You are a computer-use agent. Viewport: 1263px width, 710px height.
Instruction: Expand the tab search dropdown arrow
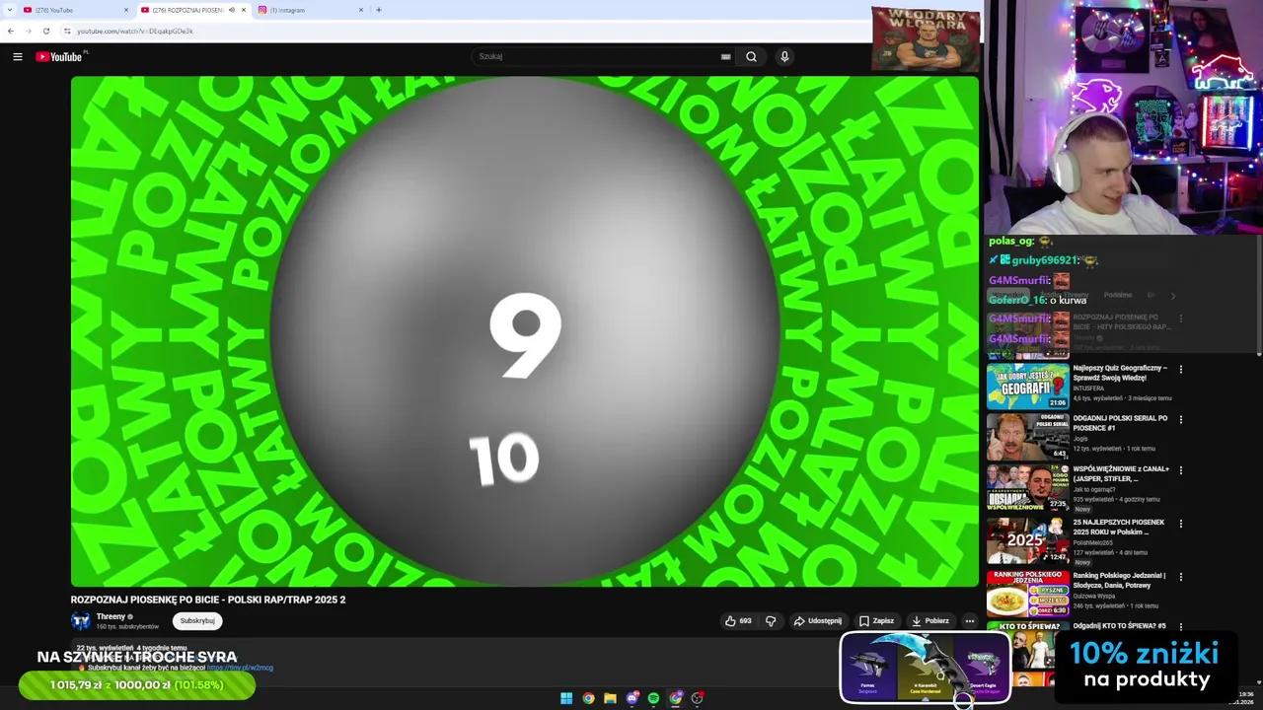(8, 10)
